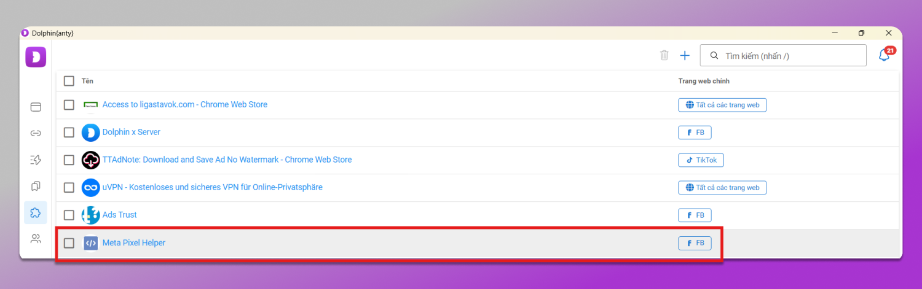Viewport: 922px width, 289px height.
Task: Click FB tag on Ads Trust row
Action: (x=695, y=215)
